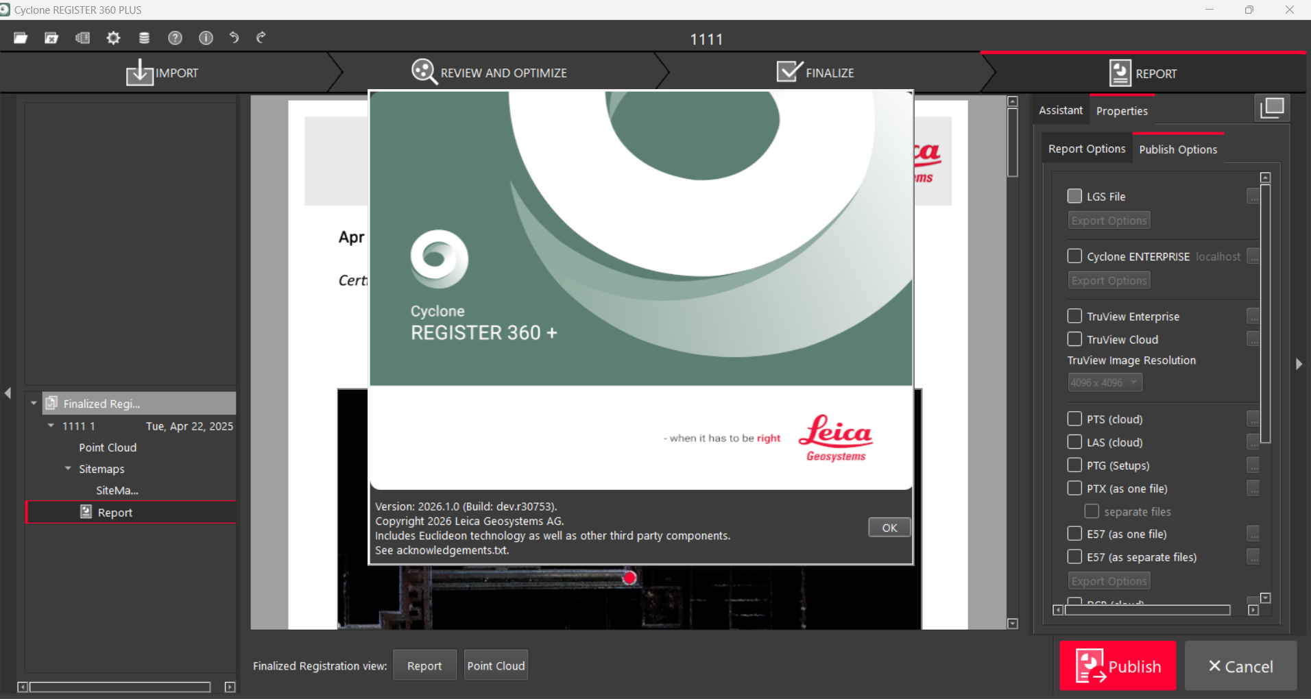The image size is (1311, 699).
Task: Collapse left panel with arrow
Action: (8, 393)
